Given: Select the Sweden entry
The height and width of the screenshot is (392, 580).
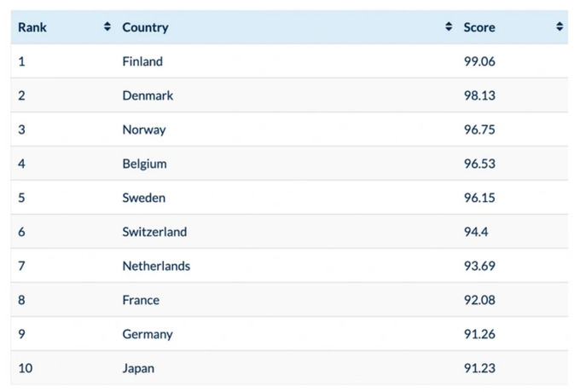Looking at the screenshot, I should (144, 198).
